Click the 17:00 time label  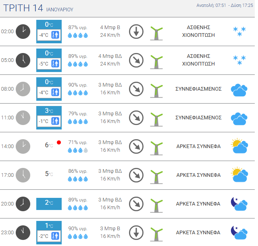pos(7,175)
